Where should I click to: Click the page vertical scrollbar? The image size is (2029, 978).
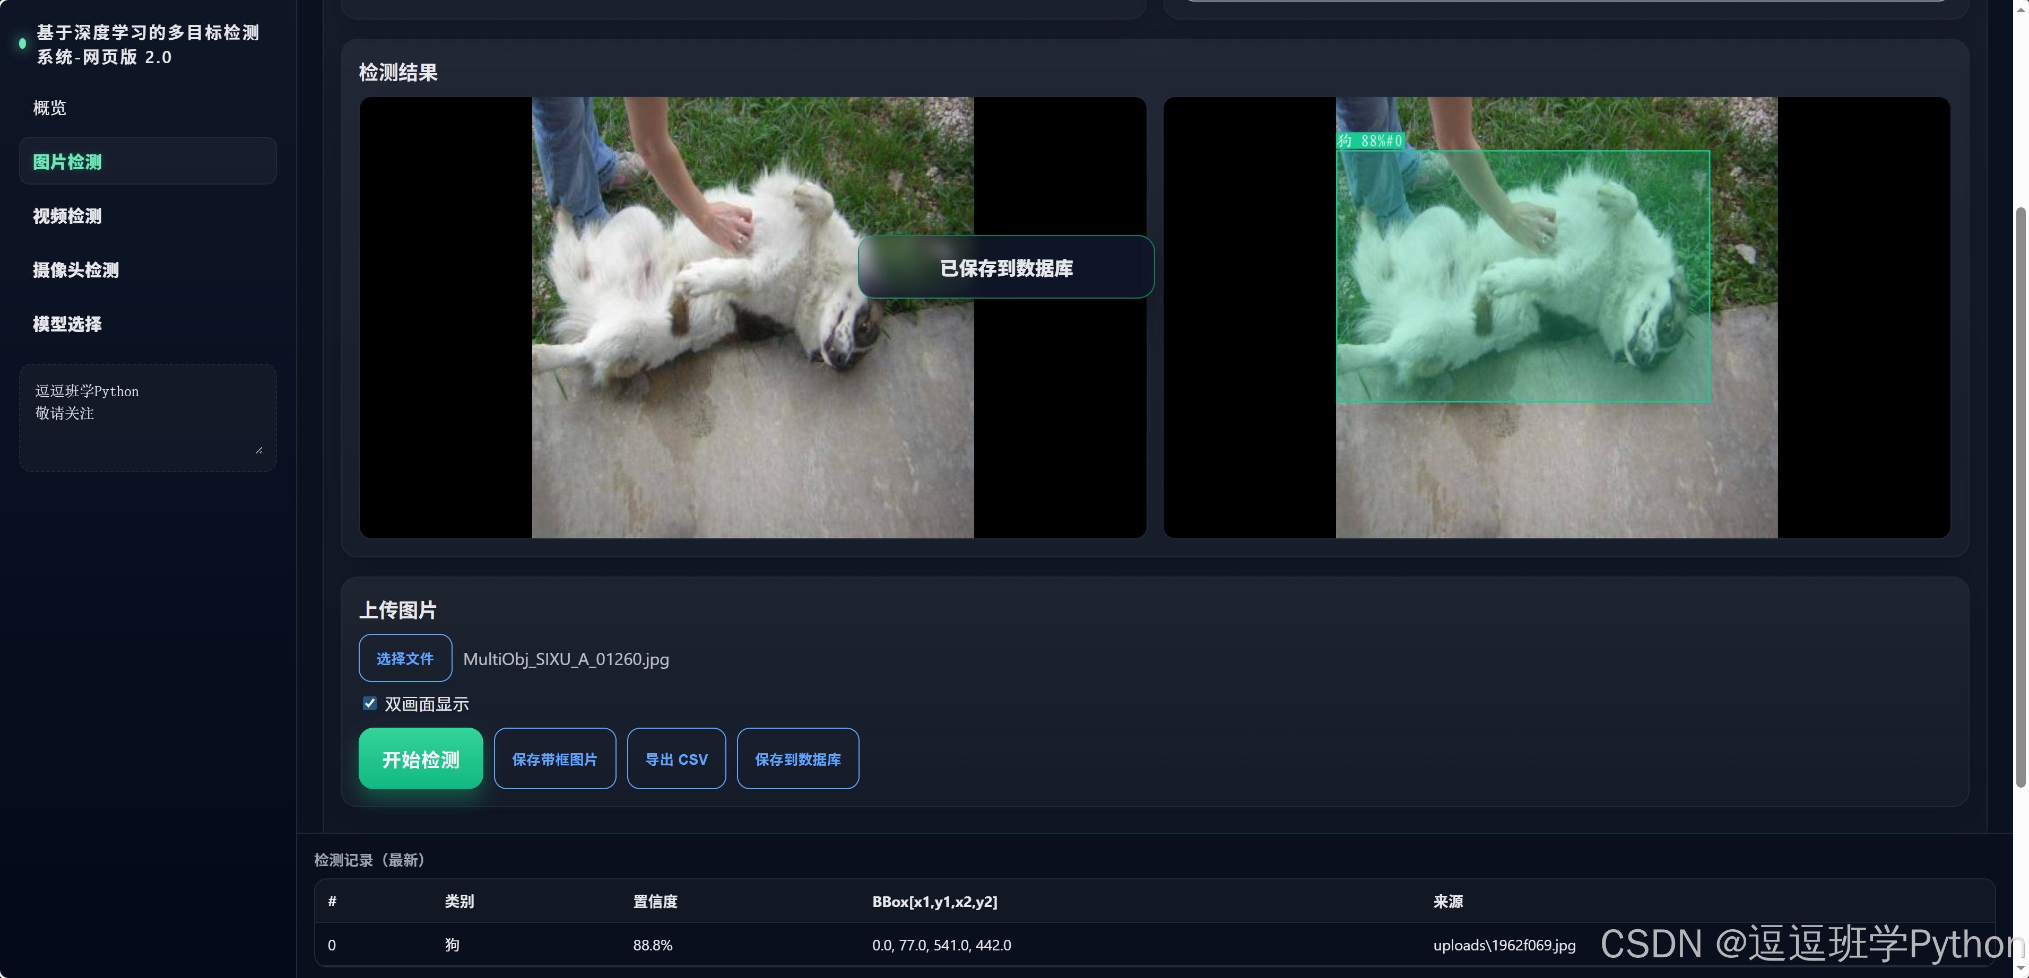click(x=2019, y=496)
